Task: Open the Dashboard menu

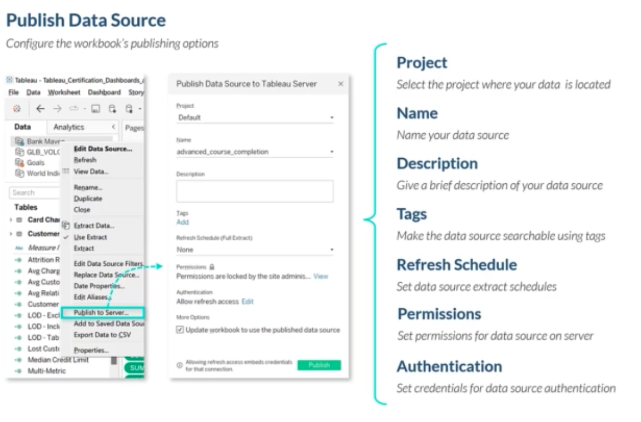Action: [x=105, y=92]
